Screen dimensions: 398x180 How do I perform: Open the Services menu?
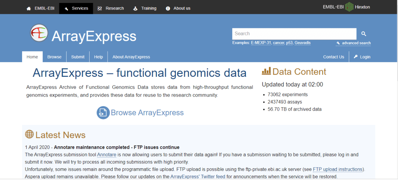pyautogui.click(x=76, y=8)
